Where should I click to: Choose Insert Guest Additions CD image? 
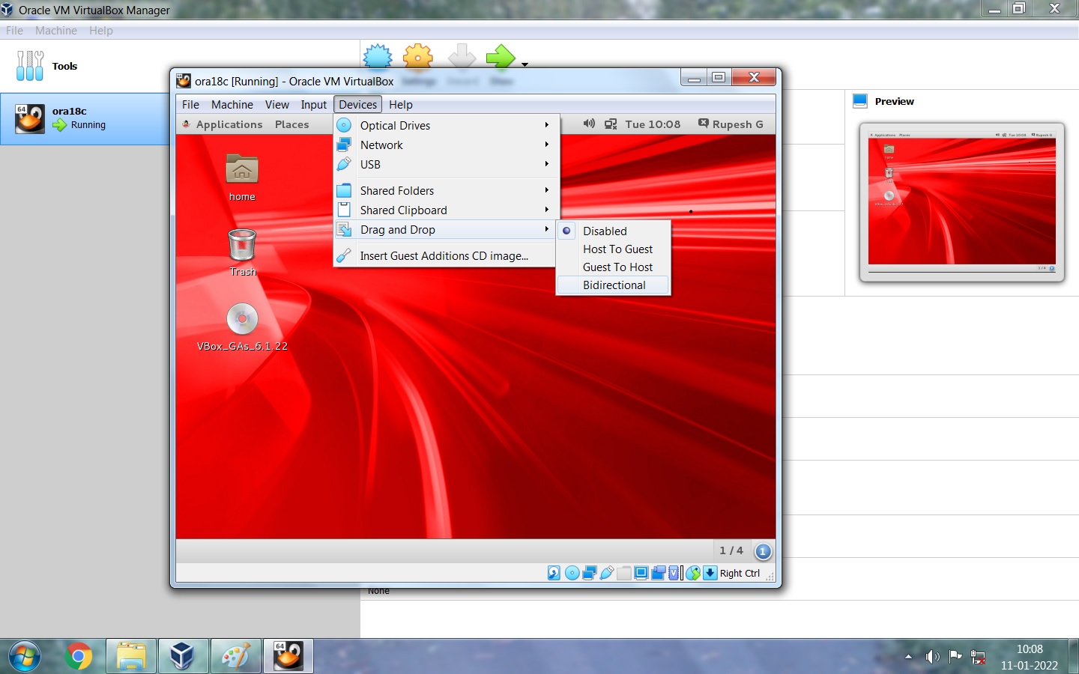coord(444,255)
